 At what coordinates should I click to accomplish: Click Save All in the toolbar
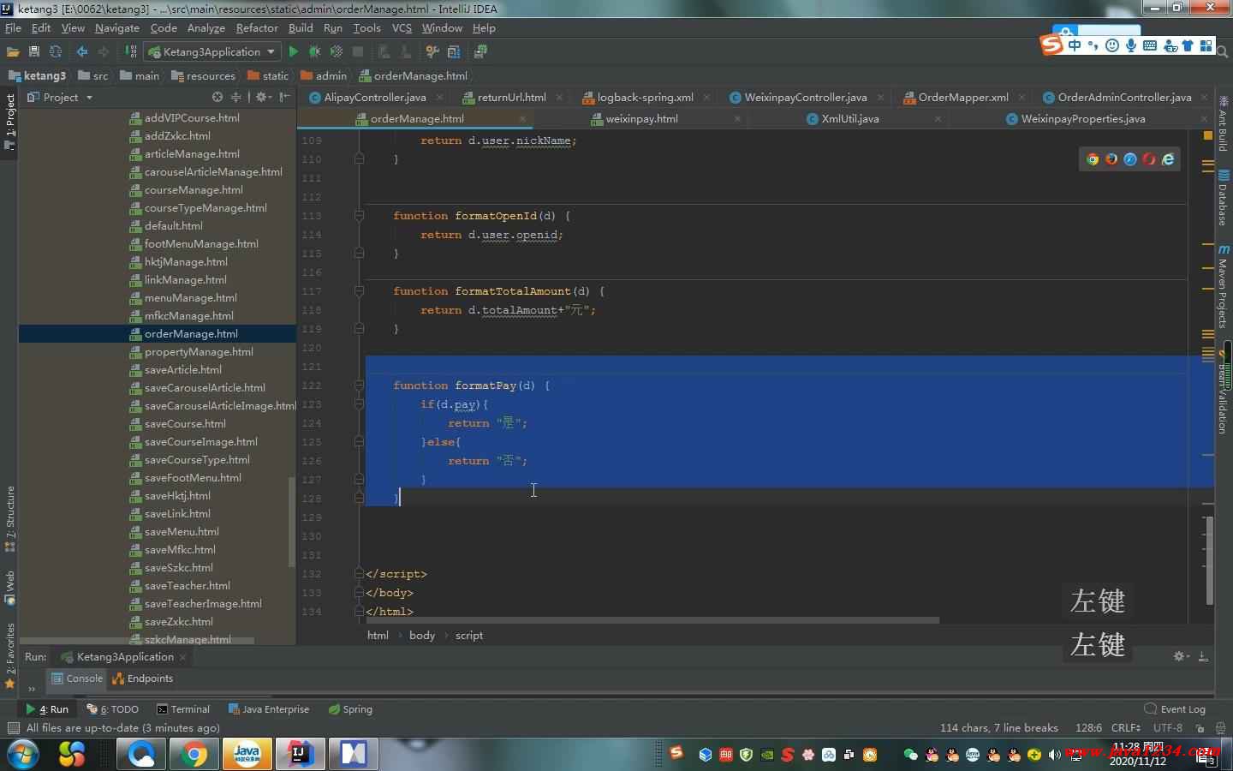(34, 51)
